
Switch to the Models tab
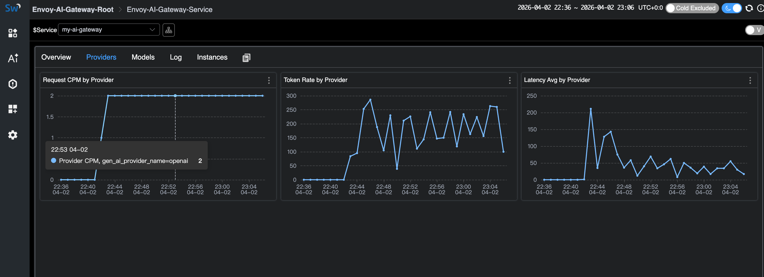[143, 57]
